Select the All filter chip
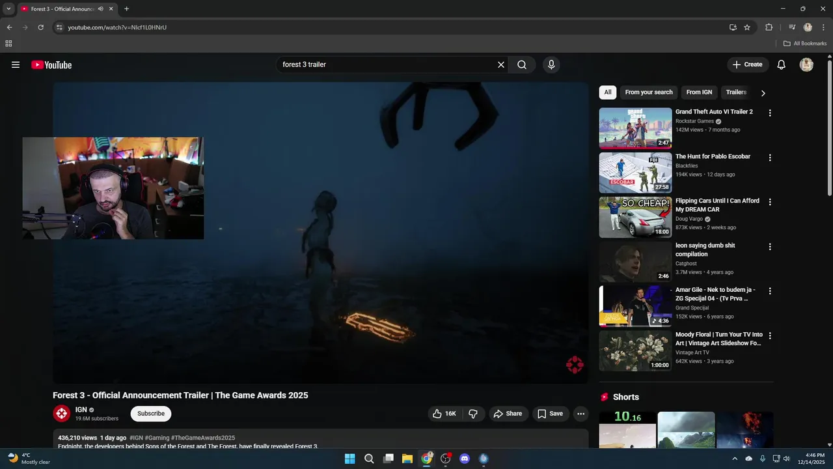 (x=608, y=92)
